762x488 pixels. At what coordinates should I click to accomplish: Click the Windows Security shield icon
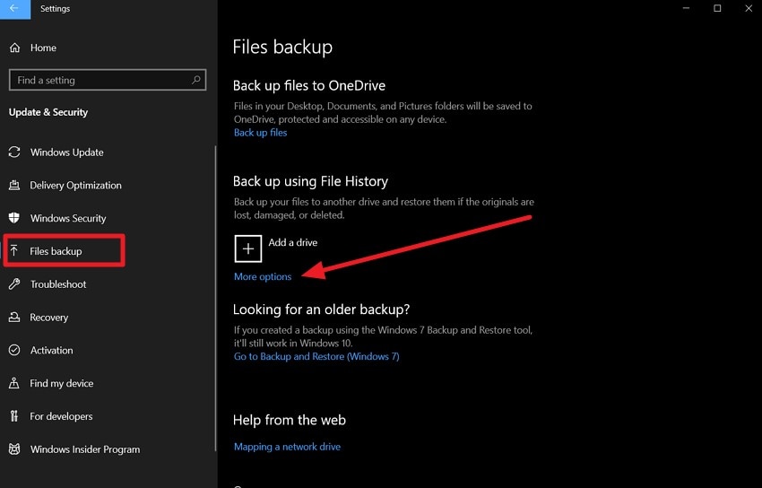[x=14, y=218]
